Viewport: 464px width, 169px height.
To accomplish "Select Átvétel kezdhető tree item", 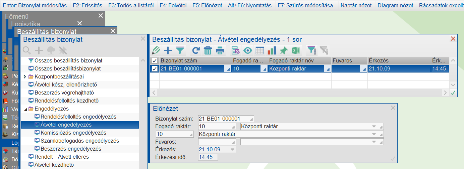I will (54, 165).
